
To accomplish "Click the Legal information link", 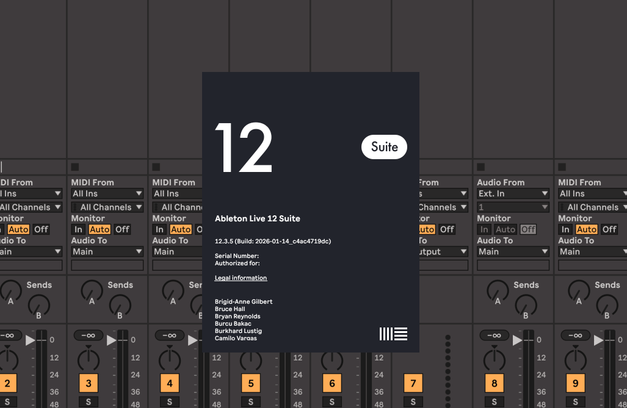I will [241, 277].
